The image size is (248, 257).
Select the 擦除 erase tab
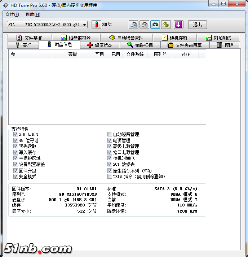[x=225, y=45]
